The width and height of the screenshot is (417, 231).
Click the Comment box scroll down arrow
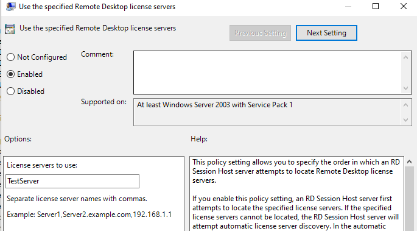(x=406, y=88)
